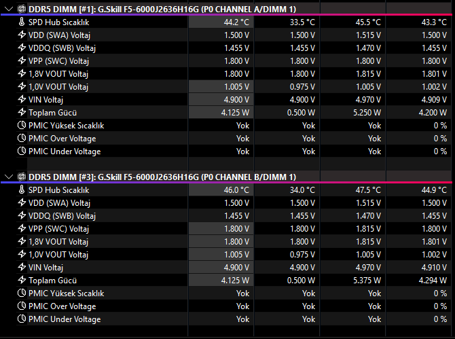Screen dimensions: 455x339
Task: Select 'VPP (SWC) Voltaj' label under DIMM [#3]
Action: coord(58,229)
